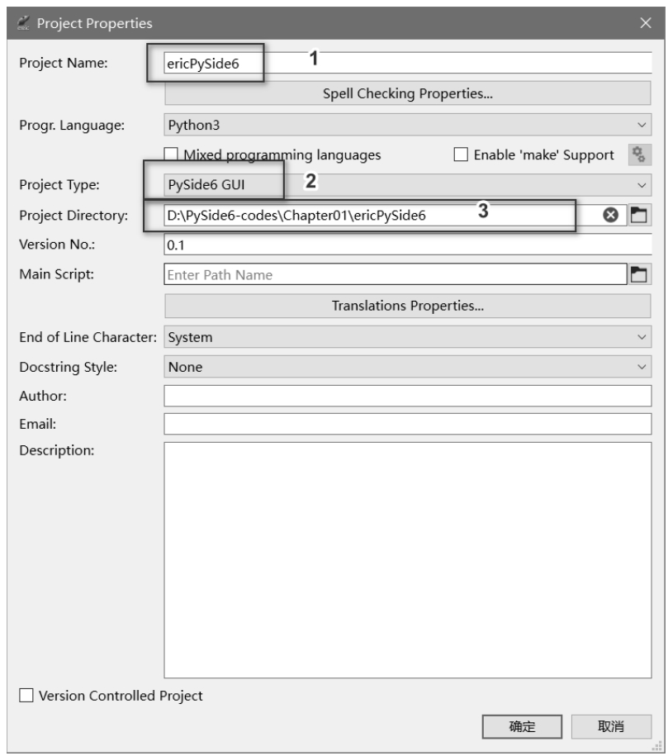
Task: Click the Project Name field
Action: coord(407,63)
